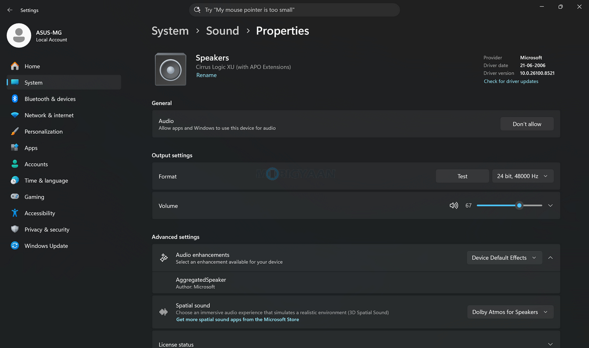Click the System breadcrumb link
This screenshot has width=589, height=348.
[x=170, y=31]
